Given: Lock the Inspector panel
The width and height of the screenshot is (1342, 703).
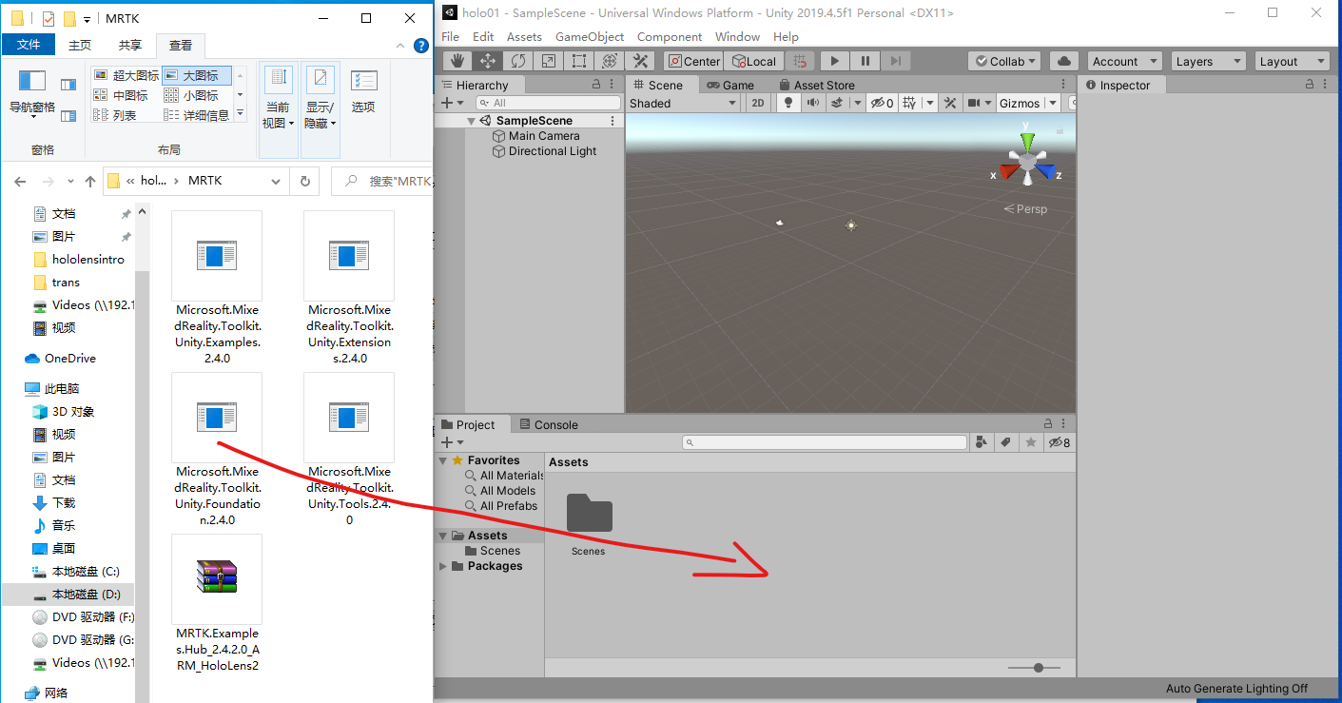Looking at the screenshot, I should [x=1310, y=85].
